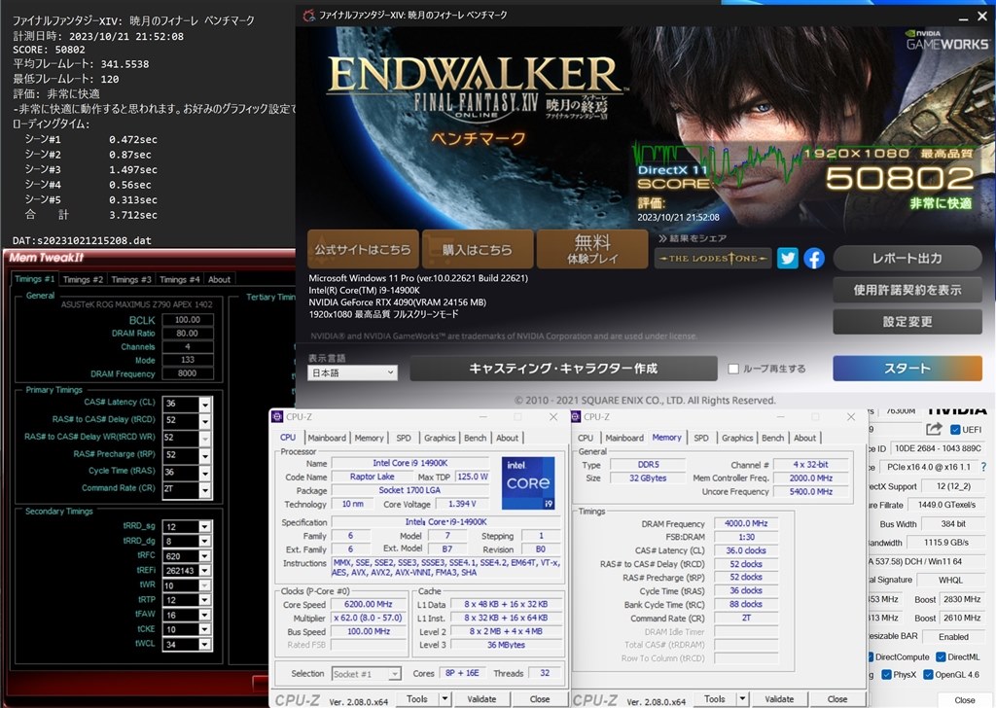Click GPU-Z share arrow icon next to UEFI

[933, 429]
